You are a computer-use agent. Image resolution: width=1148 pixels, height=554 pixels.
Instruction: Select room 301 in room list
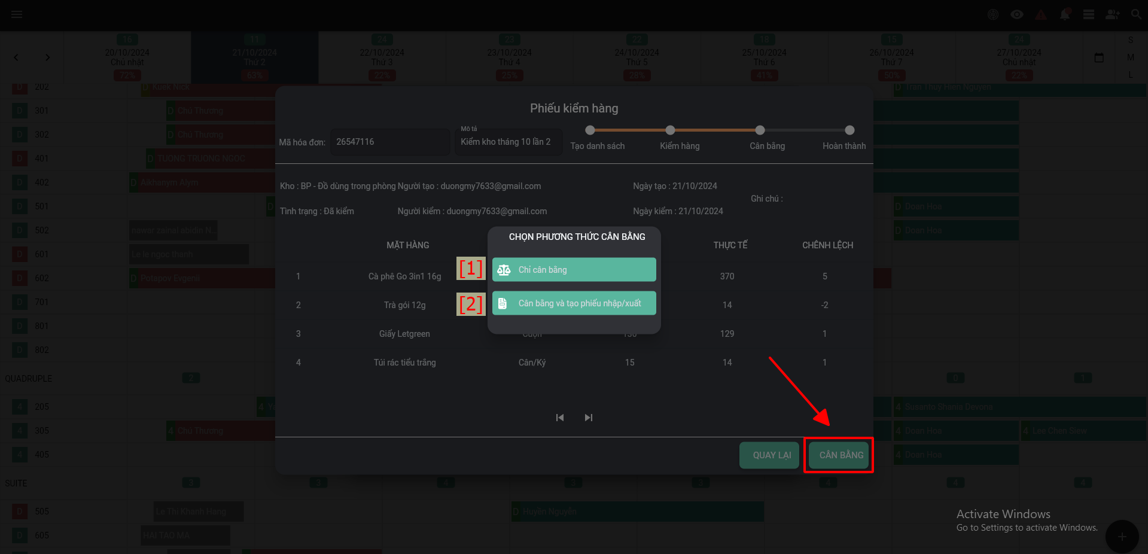[x=42, y=111]
